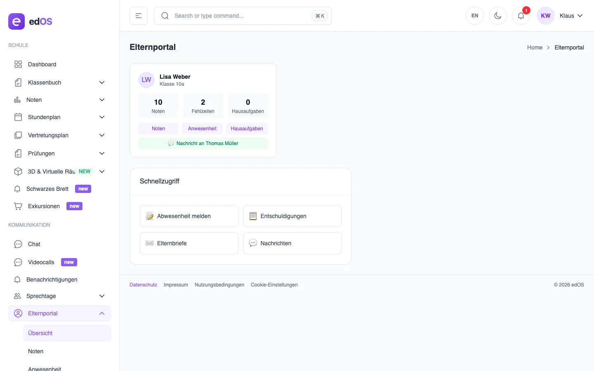Click the Exkursionen shopping cart icon
This screenshot has height=371, width=594.
point(18,206)
